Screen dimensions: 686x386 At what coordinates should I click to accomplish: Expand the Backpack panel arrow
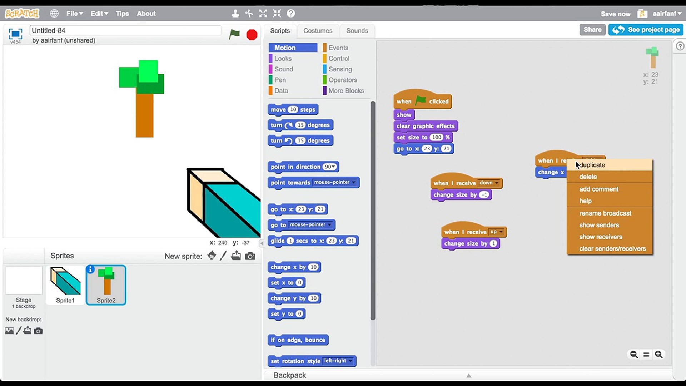point(469,375)
